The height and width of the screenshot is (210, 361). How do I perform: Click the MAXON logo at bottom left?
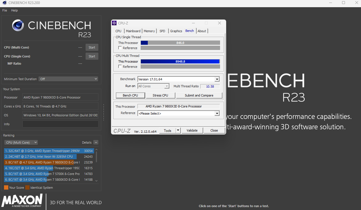click(22, 201)
